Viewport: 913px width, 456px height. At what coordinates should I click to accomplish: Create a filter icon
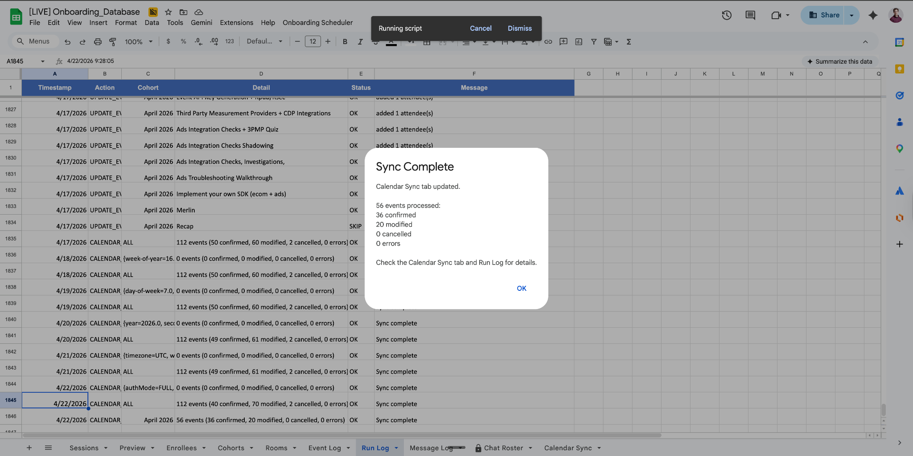click(x=594, y=41)
